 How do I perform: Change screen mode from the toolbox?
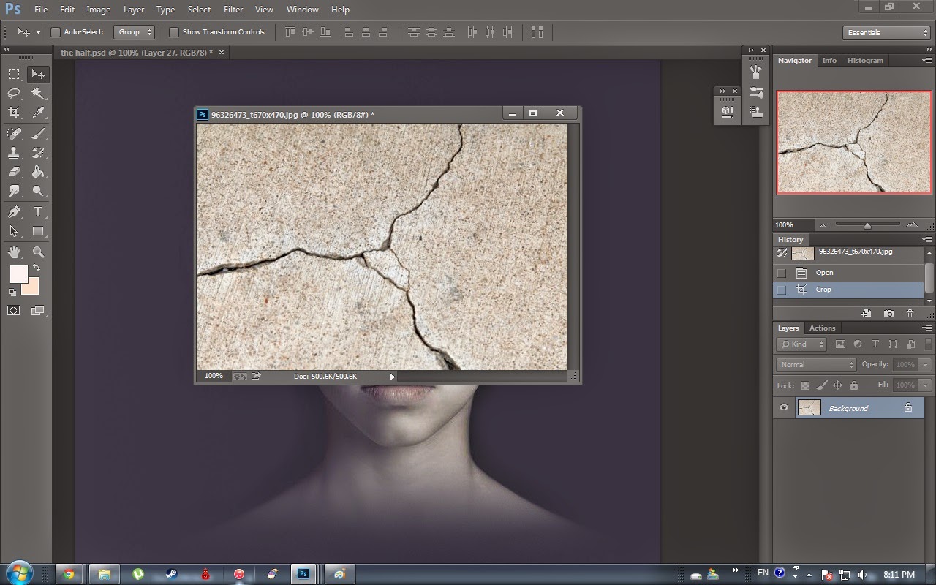38,311
